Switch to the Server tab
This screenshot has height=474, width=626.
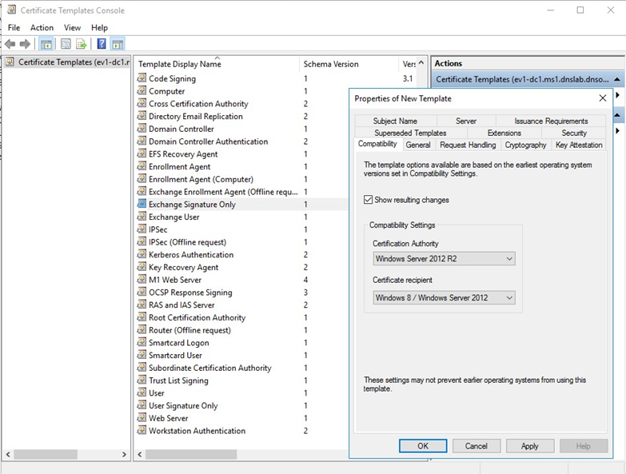[466, 121]
